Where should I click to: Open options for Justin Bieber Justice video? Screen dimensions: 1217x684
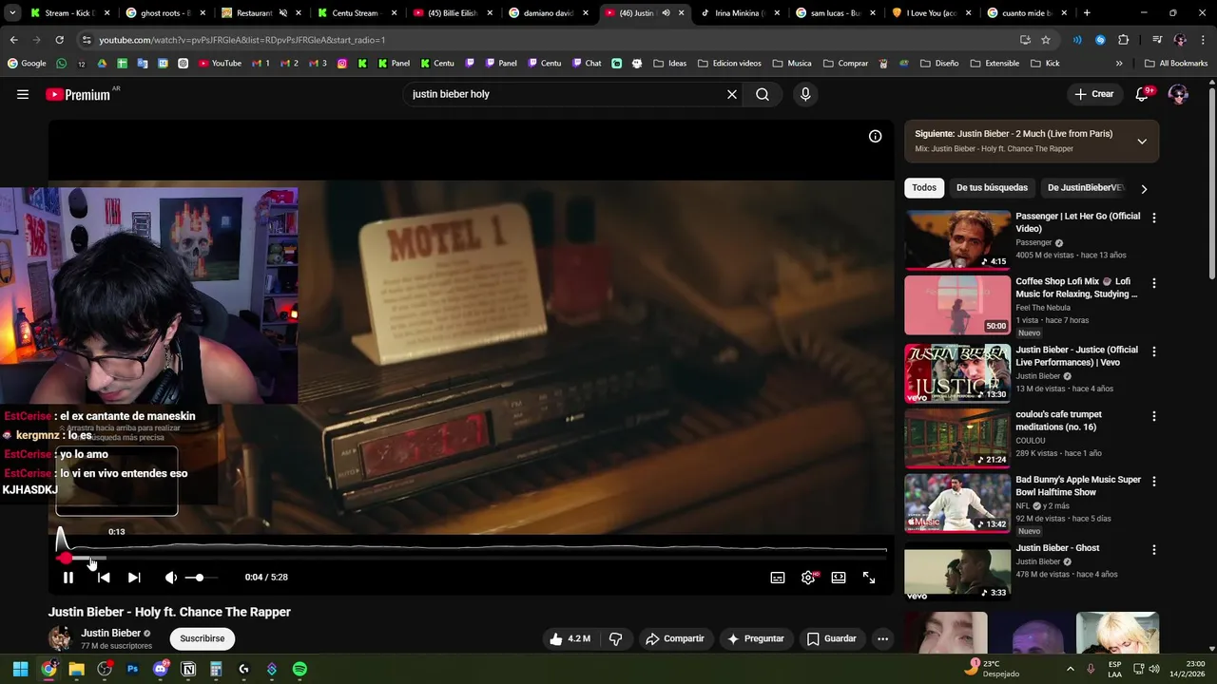coord(1154,351)
